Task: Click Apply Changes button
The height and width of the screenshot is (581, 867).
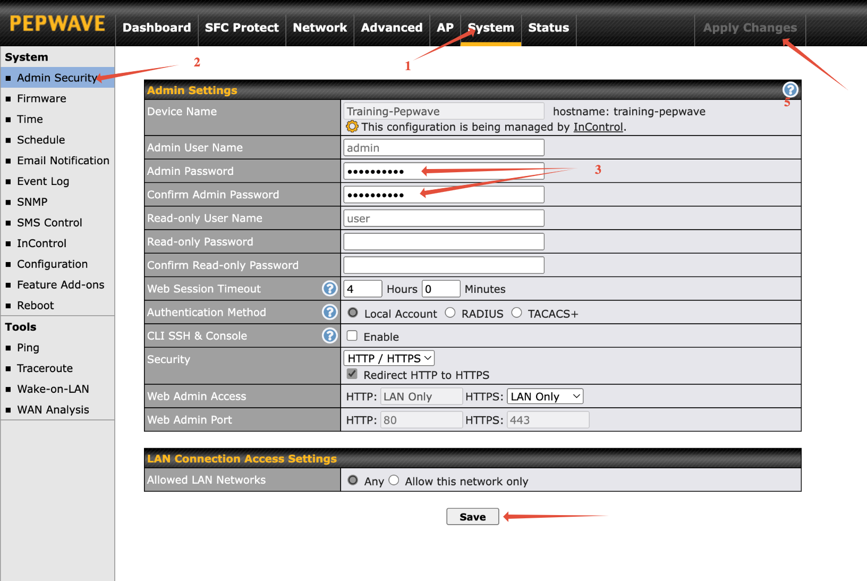Action: click(750, 28)
